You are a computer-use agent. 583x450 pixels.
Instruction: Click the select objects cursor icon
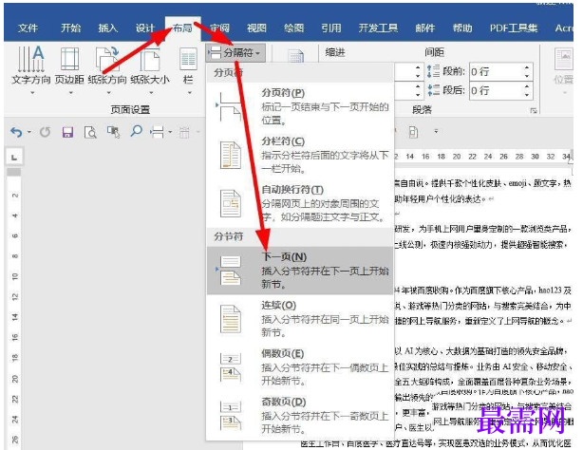pos(113,132)
